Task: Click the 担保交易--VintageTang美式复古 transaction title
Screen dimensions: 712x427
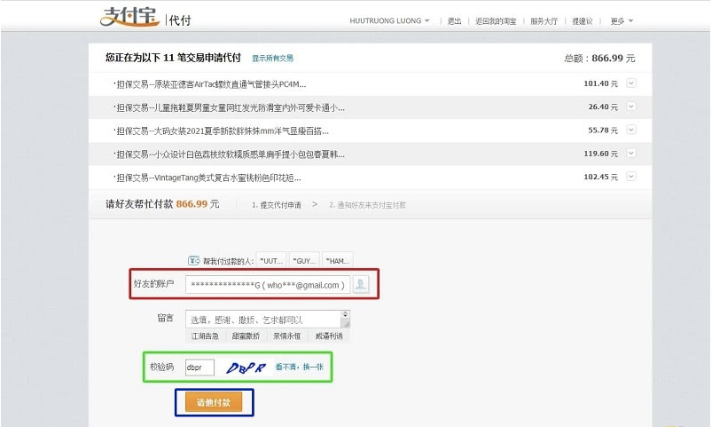Action: click(207, 178)
